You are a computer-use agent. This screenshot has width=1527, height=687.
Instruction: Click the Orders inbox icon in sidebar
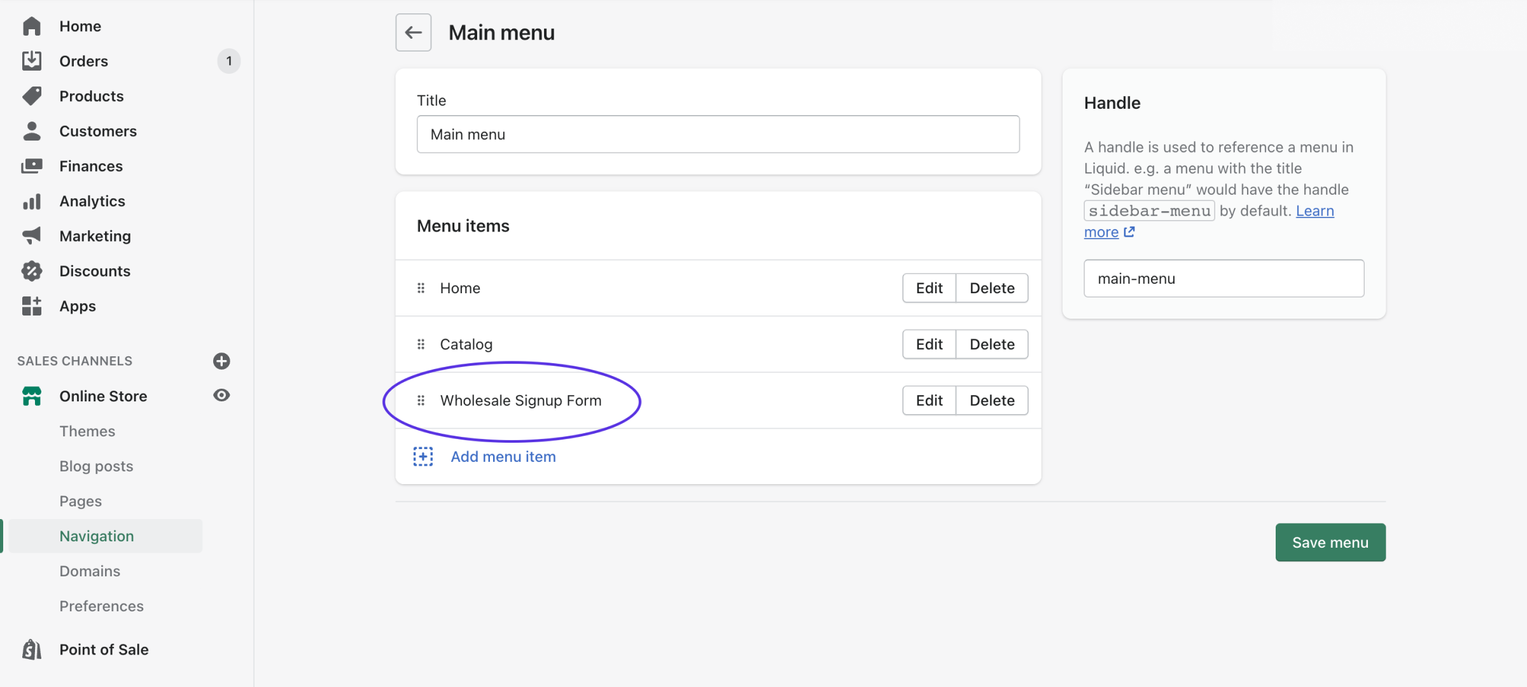[31, 61]
